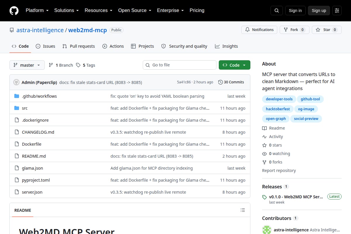Click the hacktoberfest topic tag
This screenshot has height=234, width=351.
pos(278,109)
